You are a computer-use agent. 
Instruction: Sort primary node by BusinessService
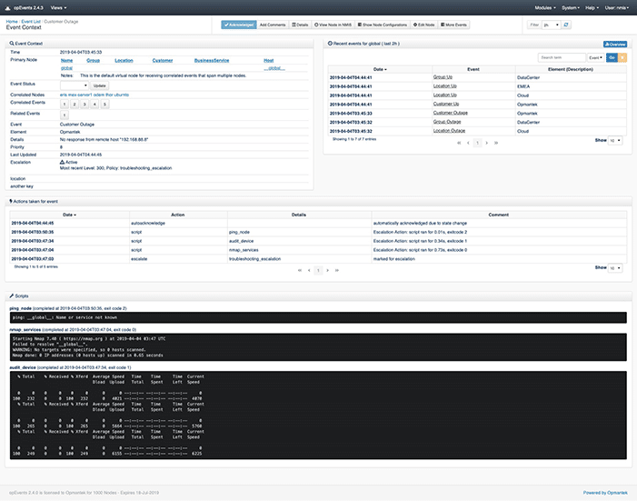212,61
